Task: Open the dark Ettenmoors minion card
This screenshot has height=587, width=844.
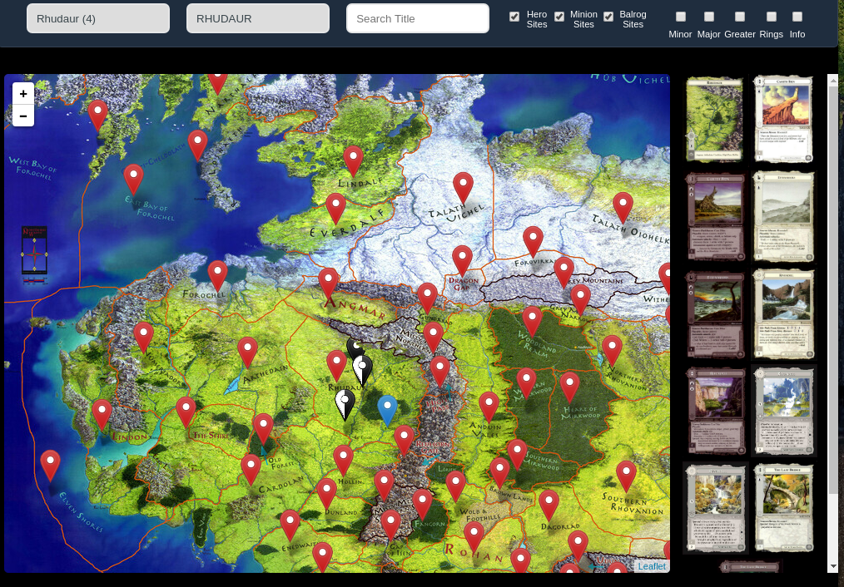Action: pos(717,314)
